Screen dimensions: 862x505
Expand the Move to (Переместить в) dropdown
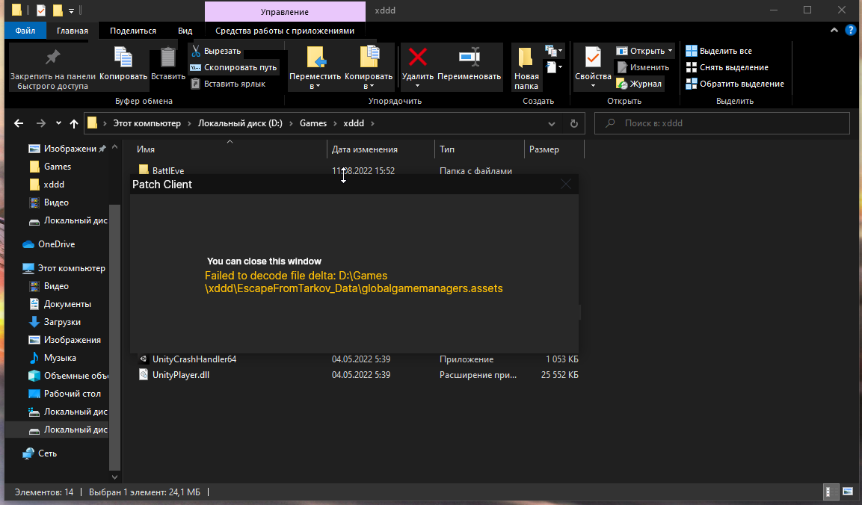[x=315, y=86]
